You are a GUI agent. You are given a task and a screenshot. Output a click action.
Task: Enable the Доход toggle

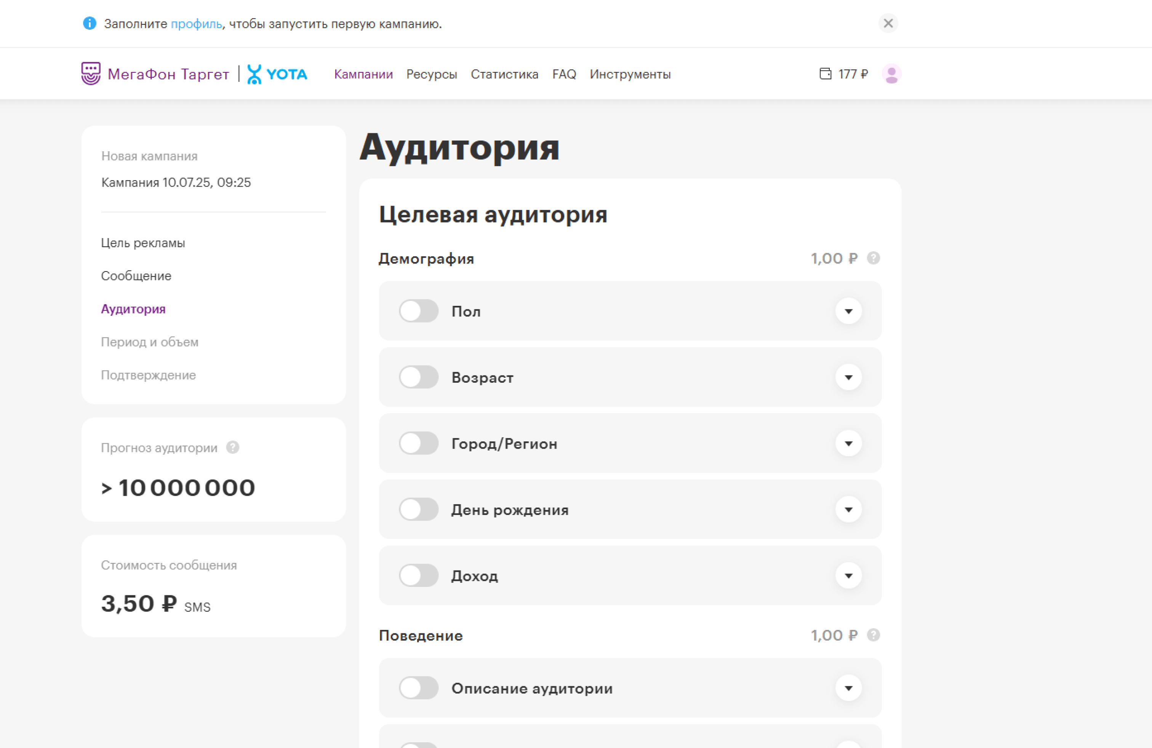coord(419,575)
